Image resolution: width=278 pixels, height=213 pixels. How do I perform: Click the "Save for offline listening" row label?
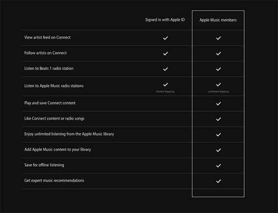[x=44, y=165]
